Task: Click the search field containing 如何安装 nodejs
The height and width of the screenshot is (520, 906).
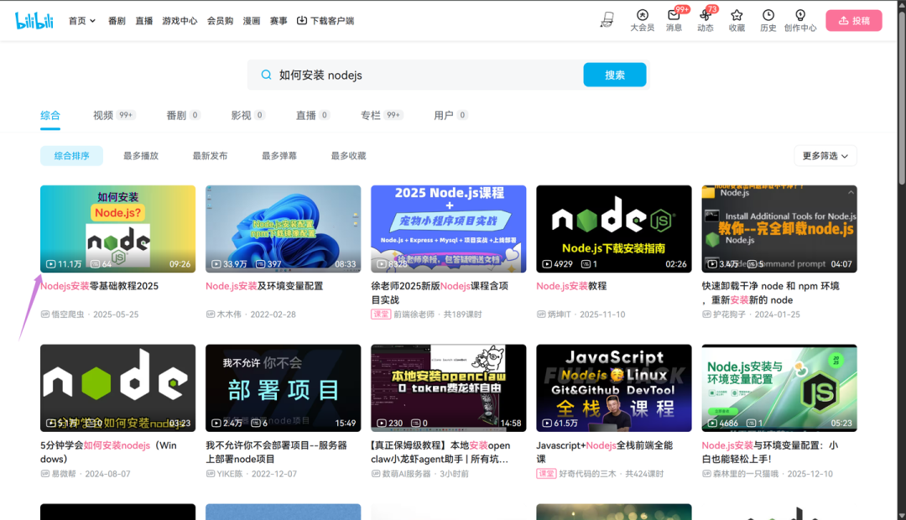Action: (419, 75)
